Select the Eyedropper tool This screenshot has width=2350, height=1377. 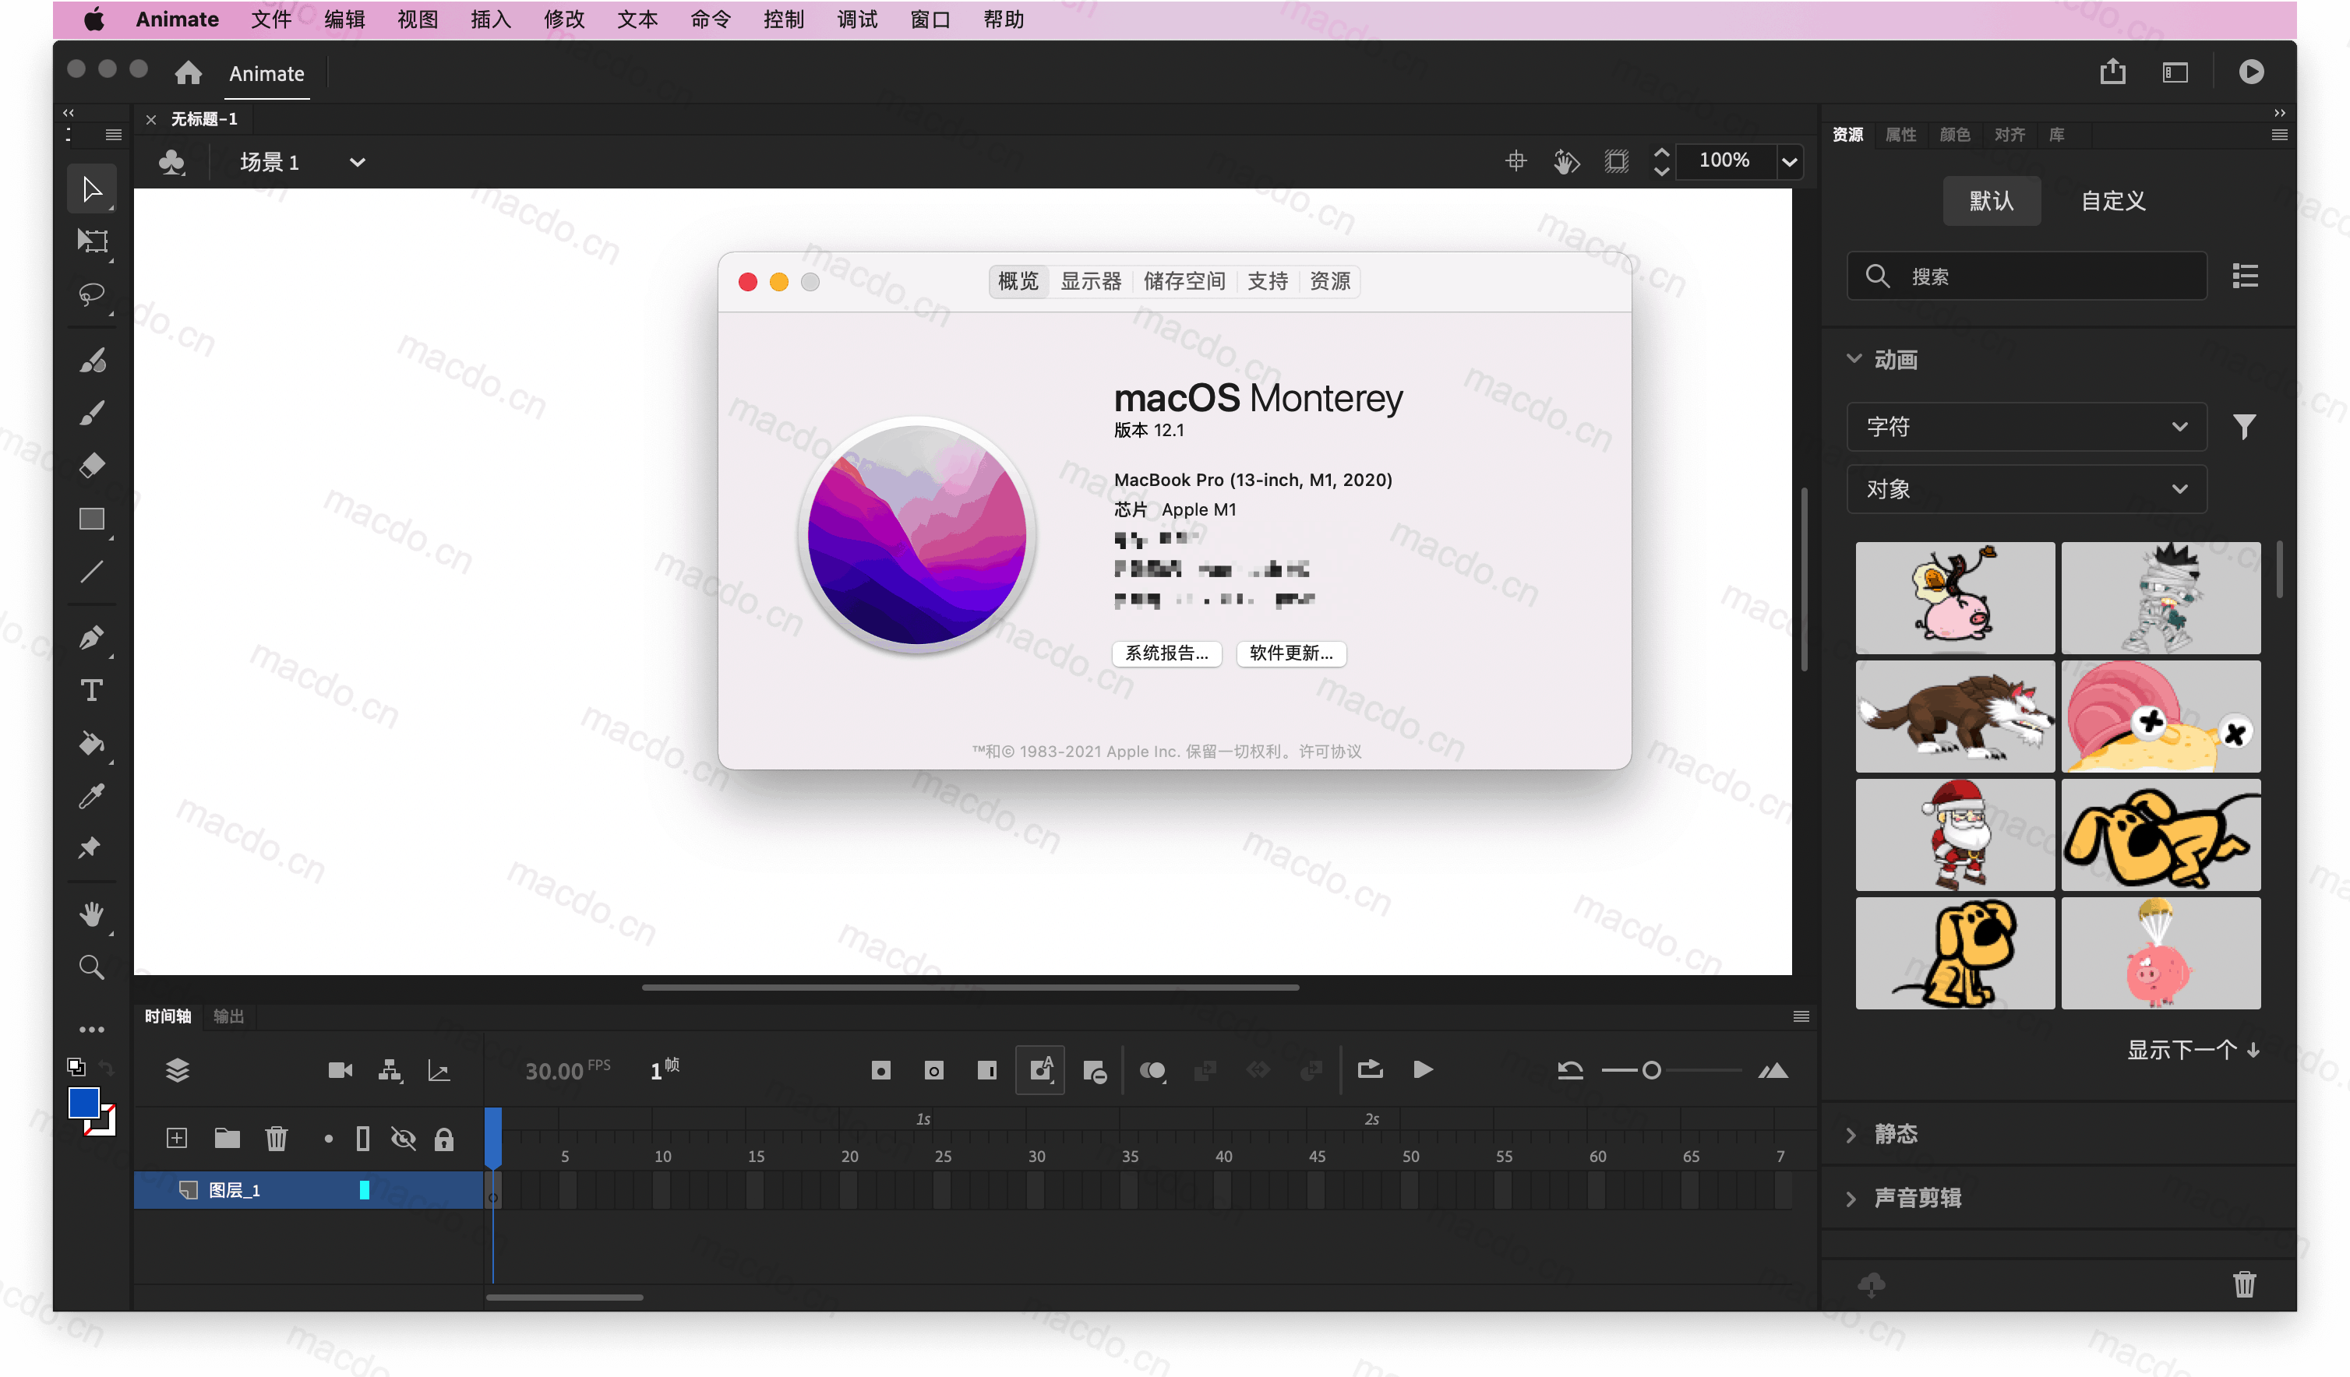[91, 796]
